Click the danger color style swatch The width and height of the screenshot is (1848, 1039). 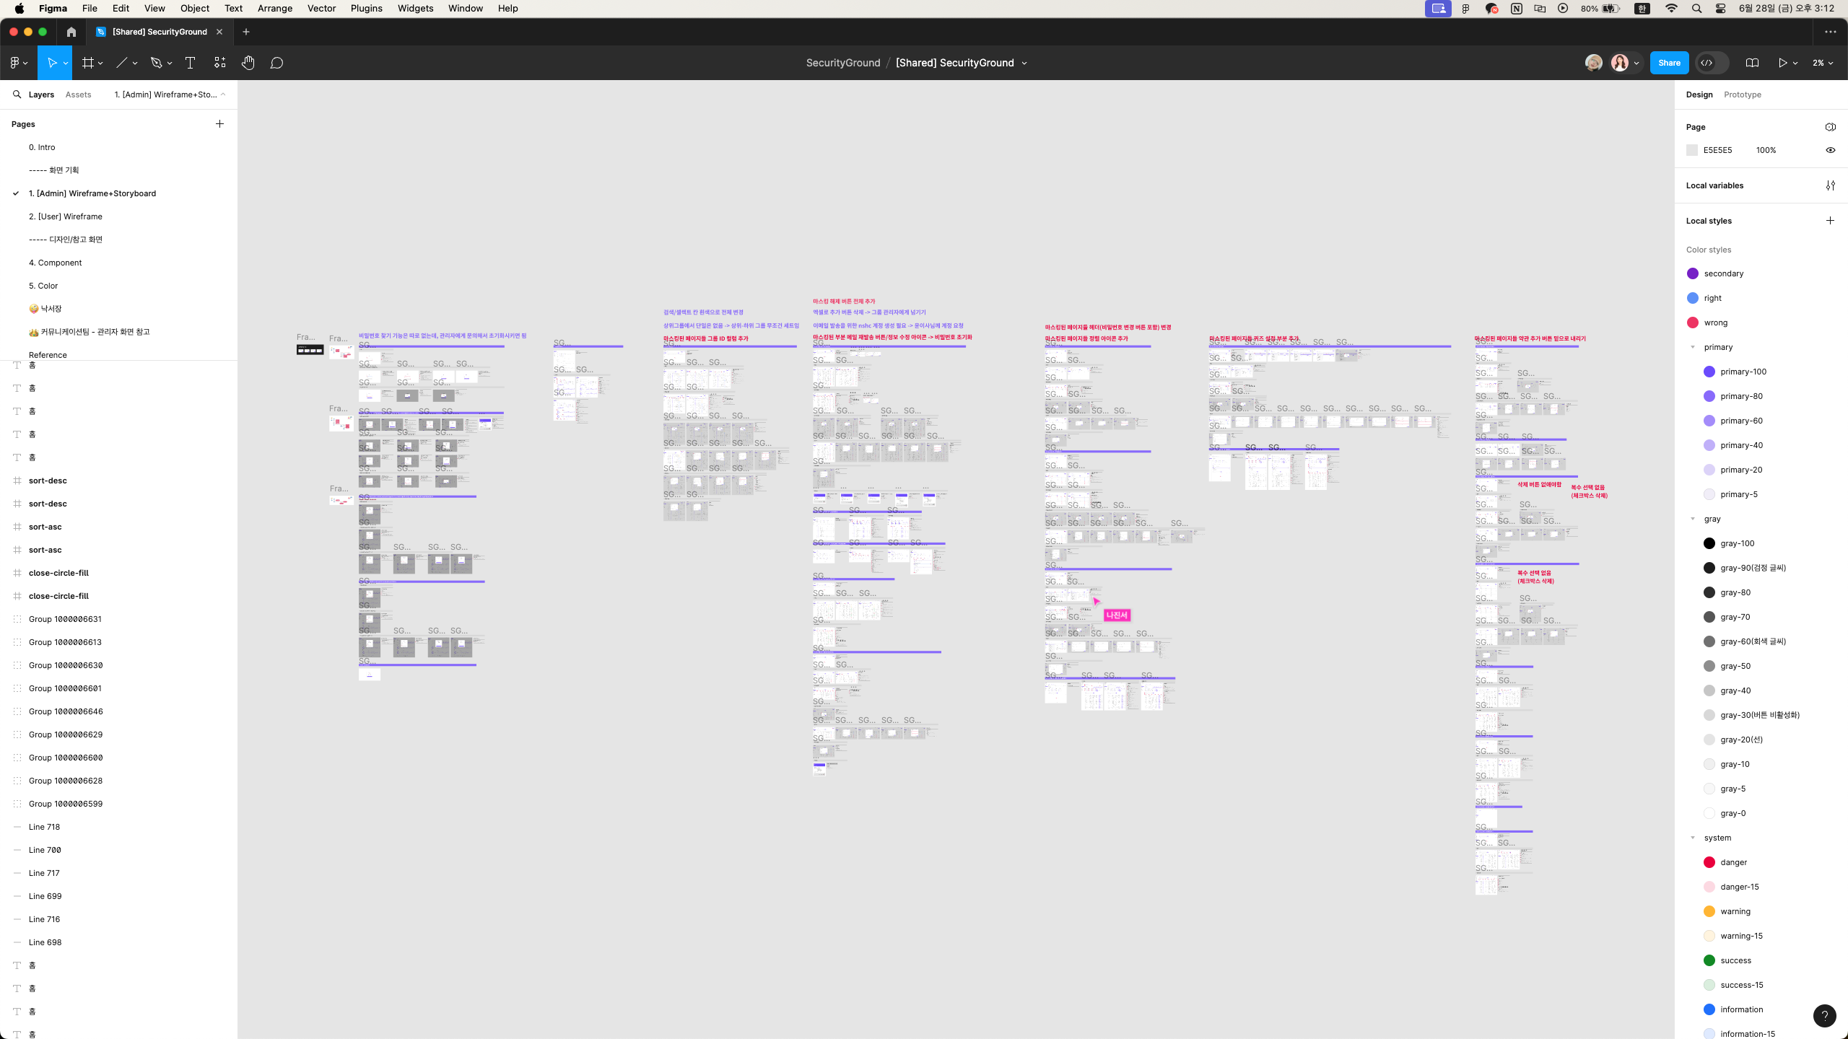coord(1709,862)
